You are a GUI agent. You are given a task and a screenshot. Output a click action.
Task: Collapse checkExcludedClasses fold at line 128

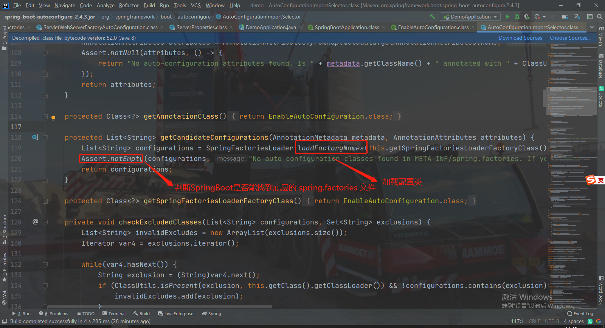click(x=45, y=222)
